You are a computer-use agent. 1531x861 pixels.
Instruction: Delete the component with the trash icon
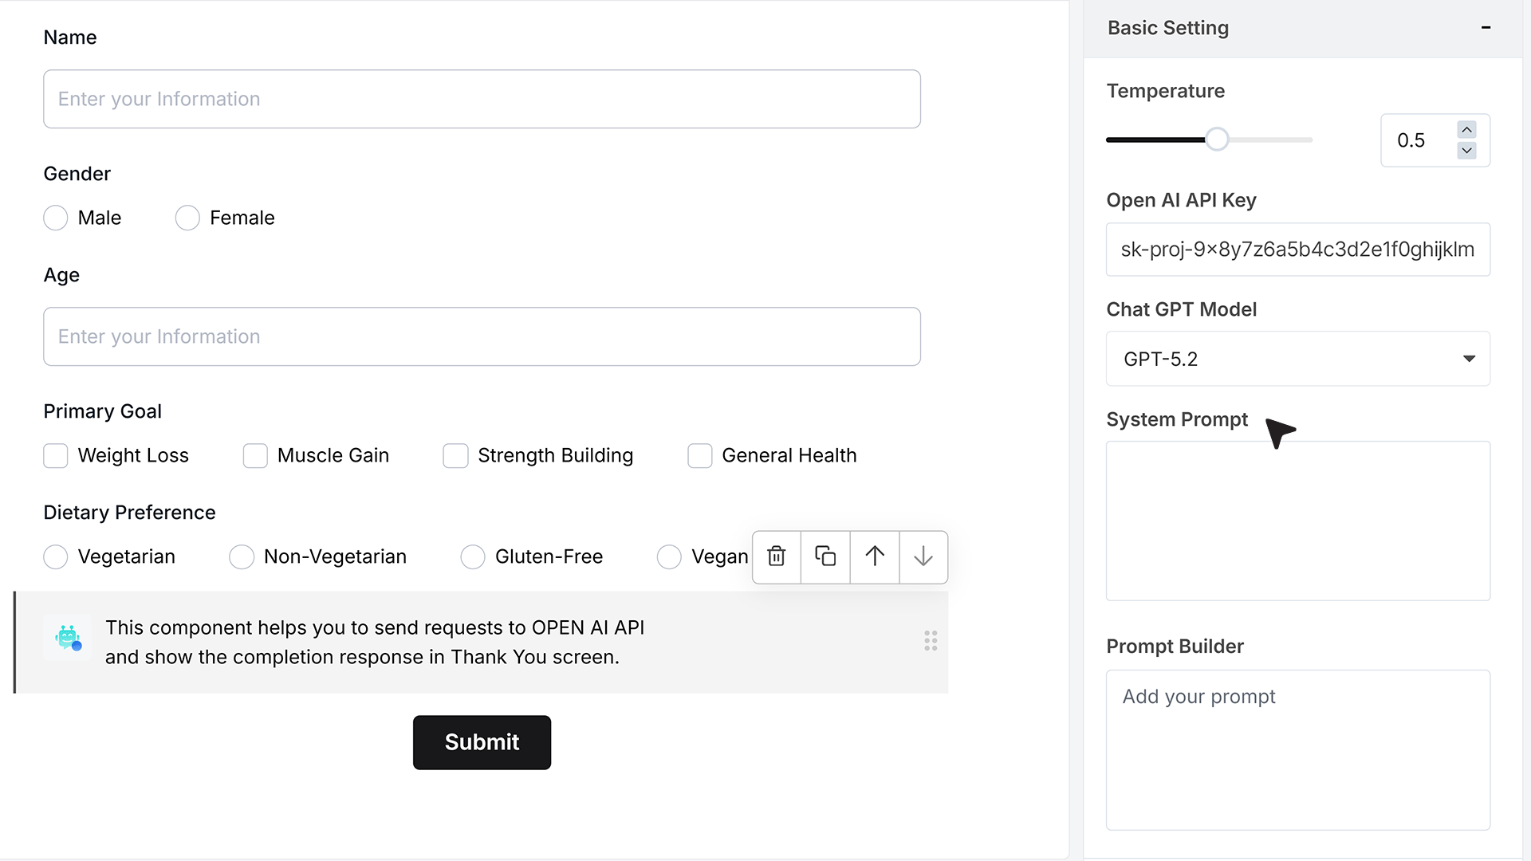coord(777,556)
